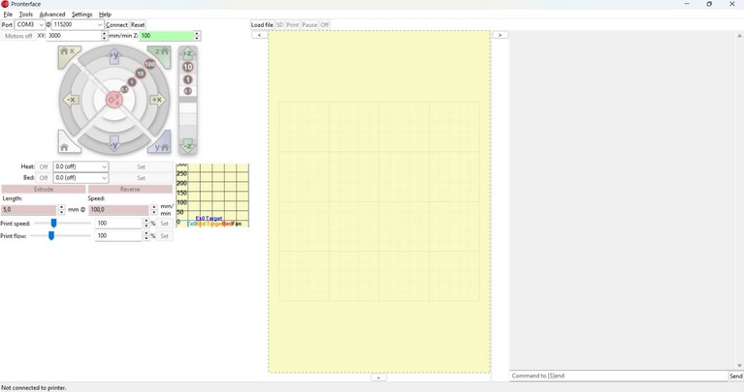
Task: Click the home X axis icon
Action: point(66,53)
